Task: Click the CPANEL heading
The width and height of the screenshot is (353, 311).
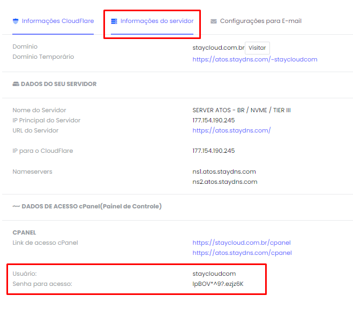Action: tap(24, 232)
